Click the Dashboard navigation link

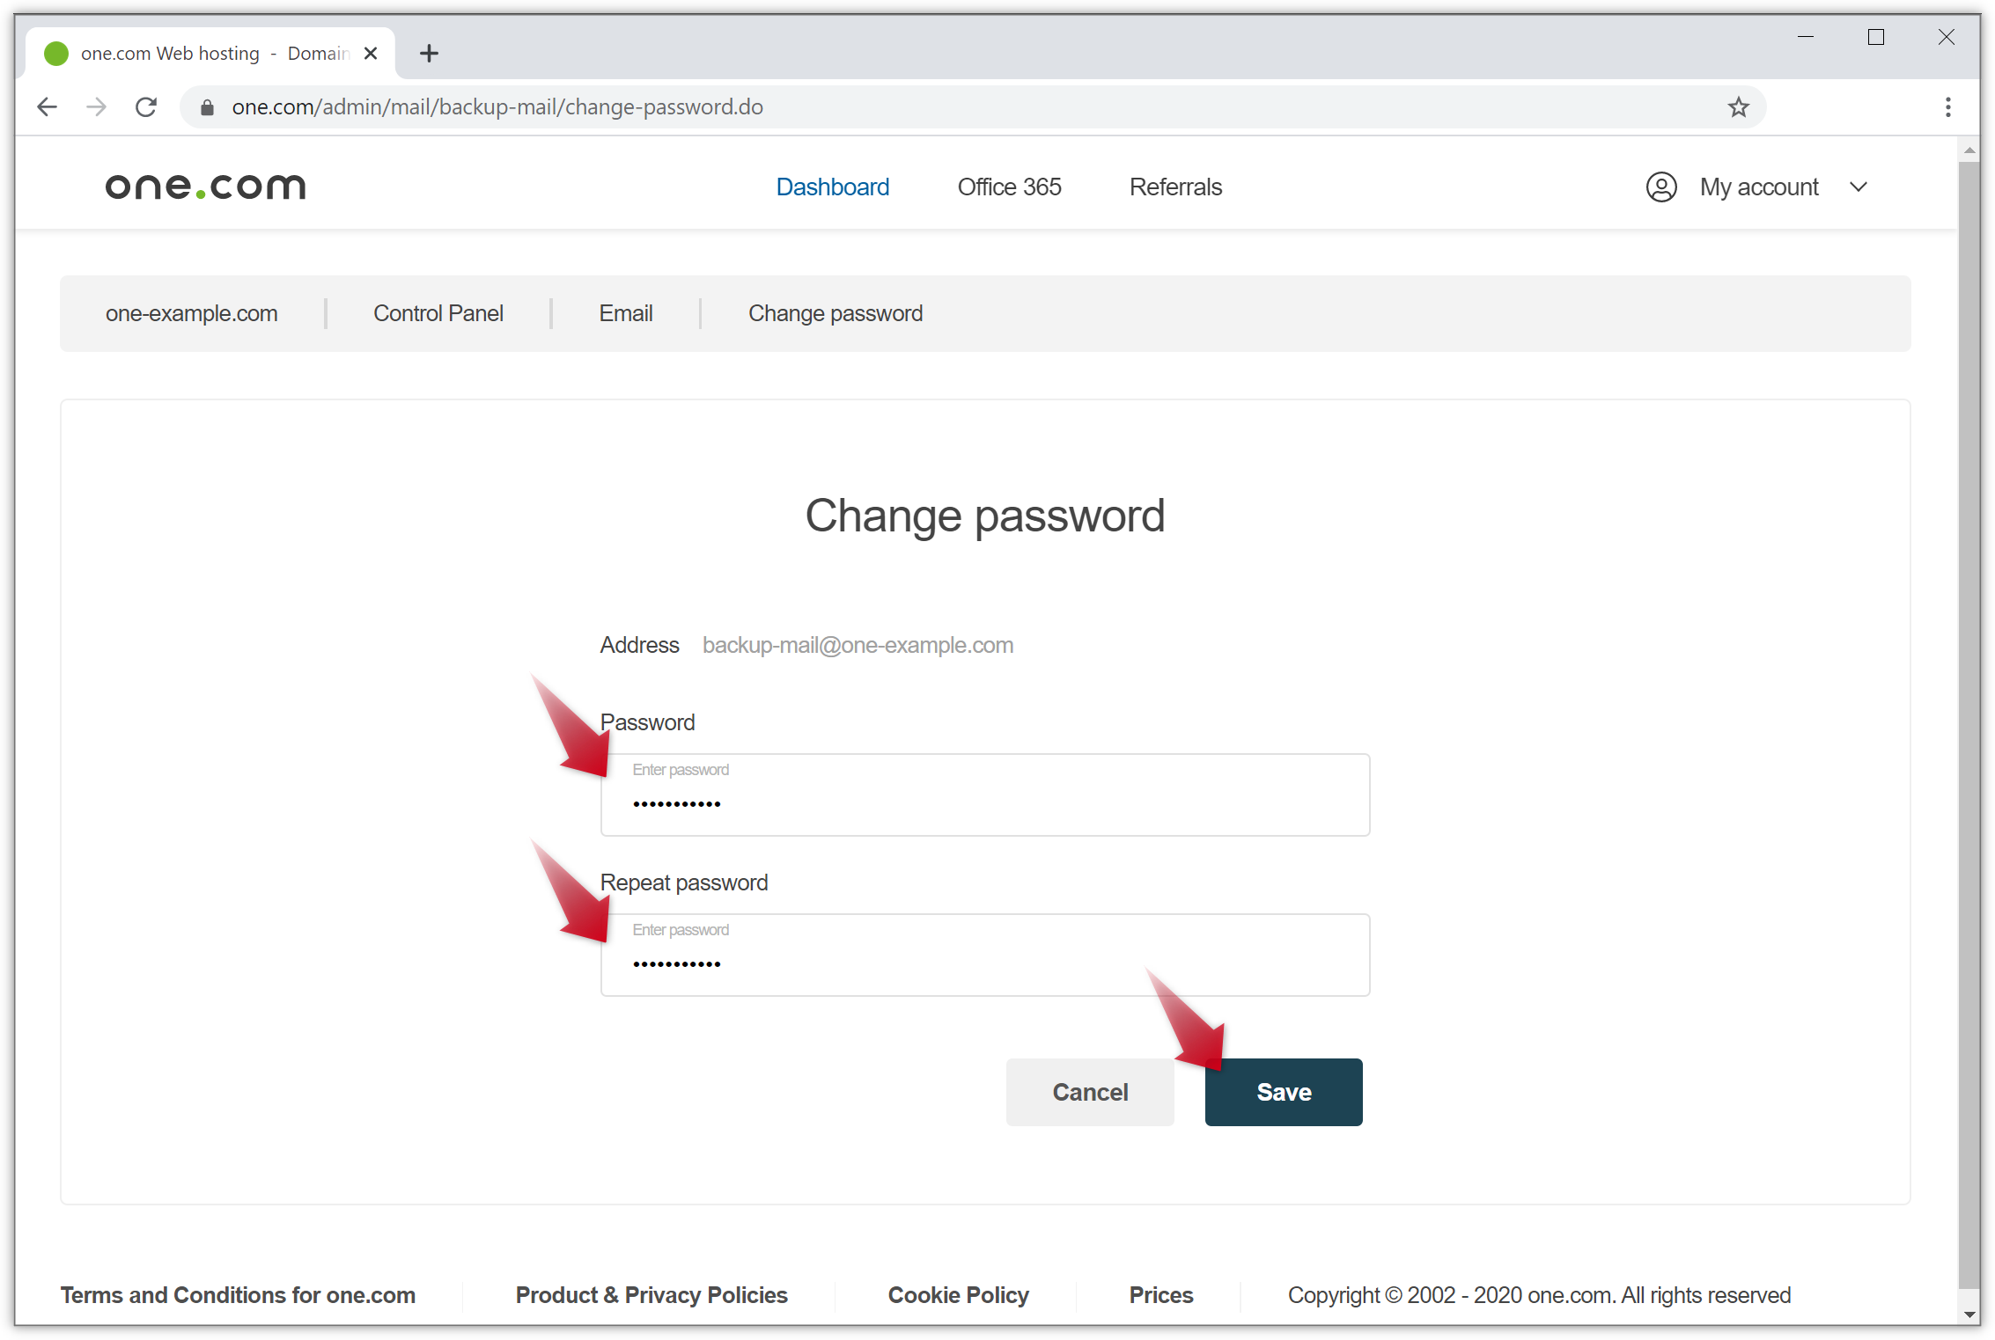pos(832,187)
